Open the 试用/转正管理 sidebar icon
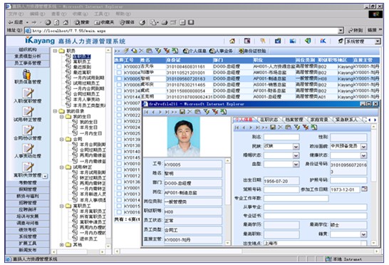Viewport: 389px width, 265px height. click(x=28, y=112)
